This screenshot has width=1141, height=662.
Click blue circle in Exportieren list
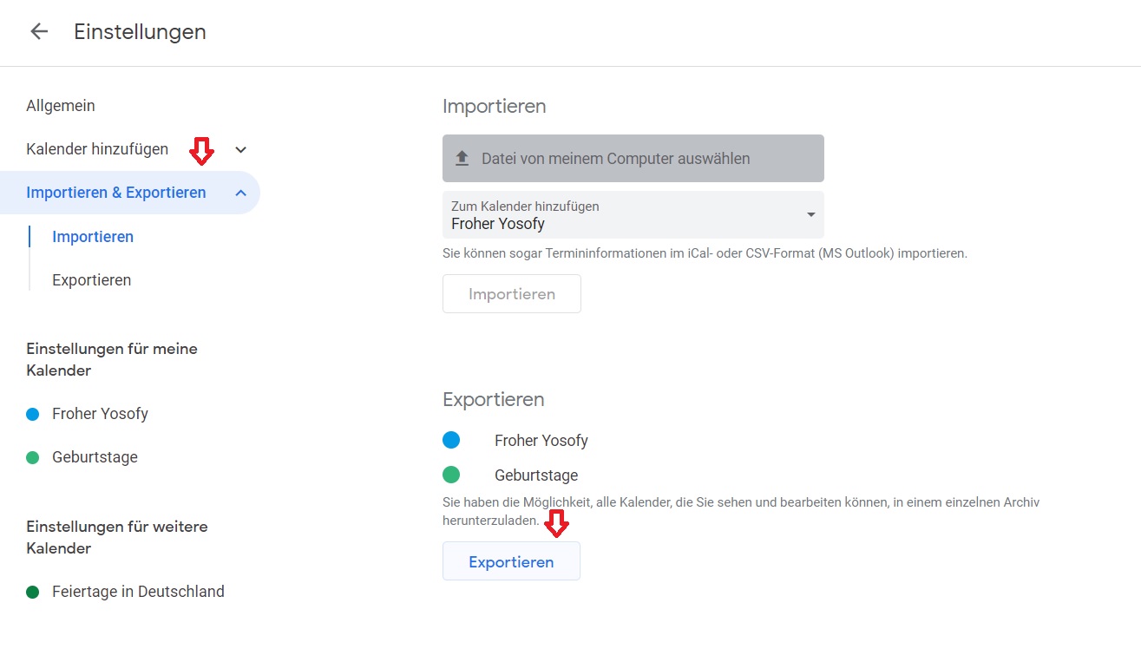[x=451, y=440]
